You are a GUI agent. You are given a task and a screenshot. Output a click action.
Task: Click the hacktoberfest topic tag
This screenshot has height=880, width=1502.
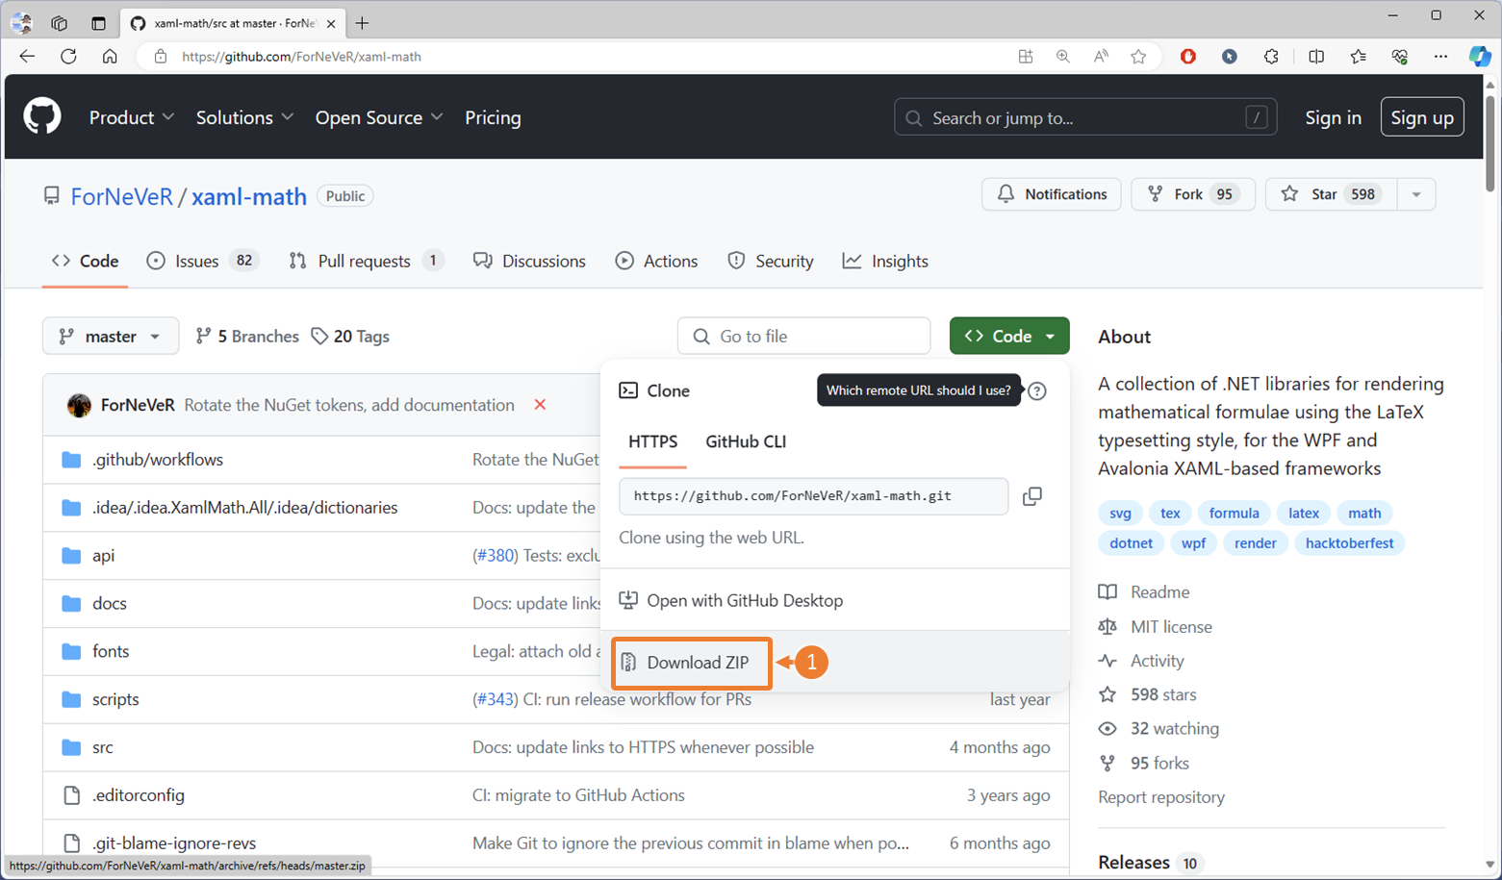point(1349,542)
